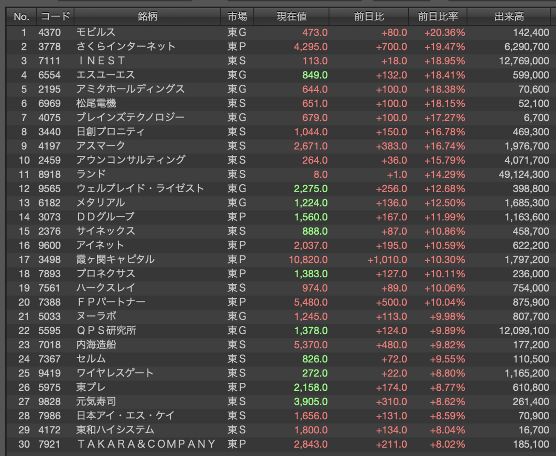Click green price 849.0
Image resolution: width=556 pixels, height=456 pixels.
[x=315, y=75]
